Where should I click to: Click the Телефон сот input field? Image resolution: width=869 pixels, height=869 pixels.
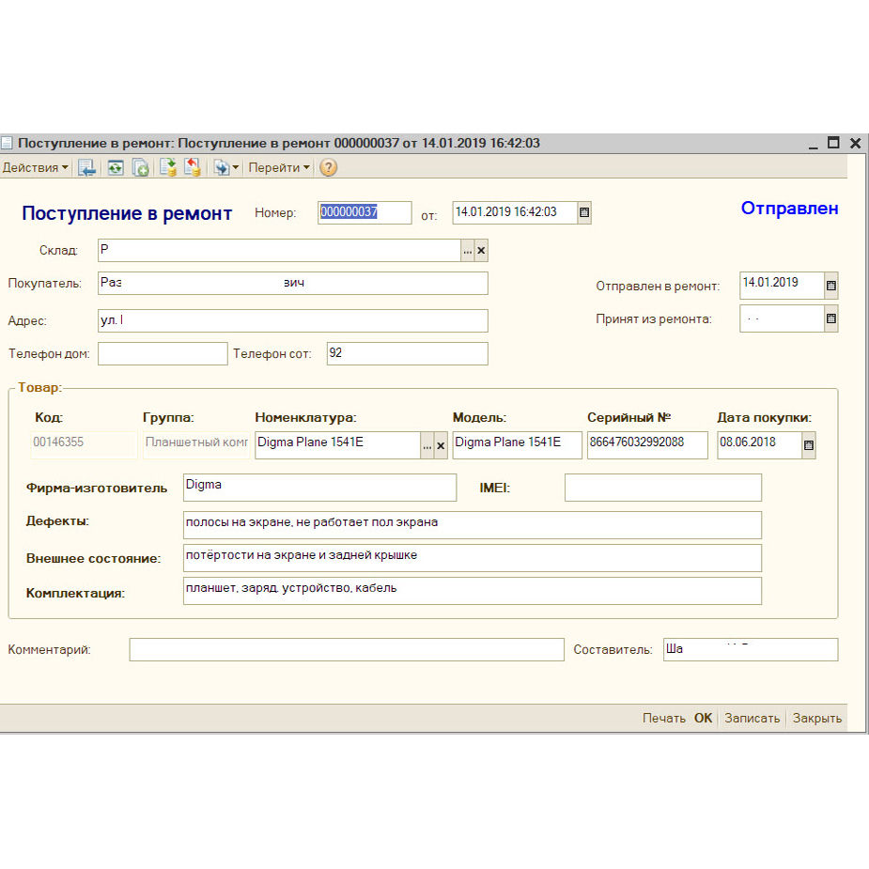[408, 353]
